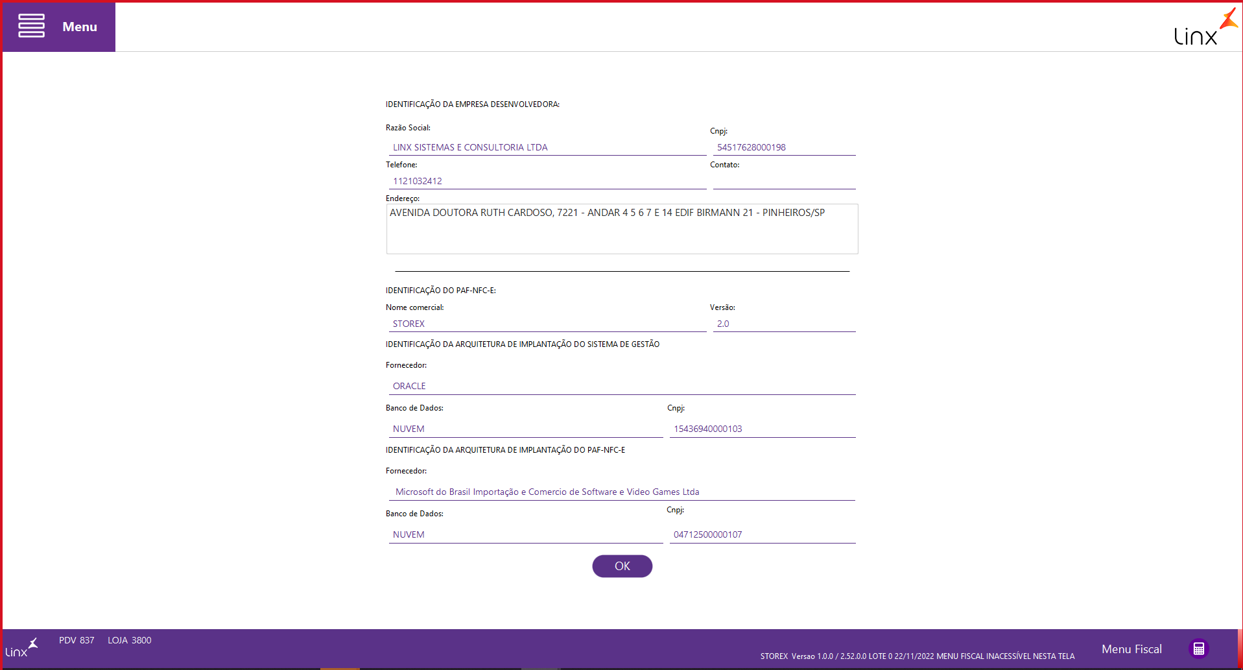Click the Banco de Dados field beside Cnpj 04712500000107

(526, 534)
